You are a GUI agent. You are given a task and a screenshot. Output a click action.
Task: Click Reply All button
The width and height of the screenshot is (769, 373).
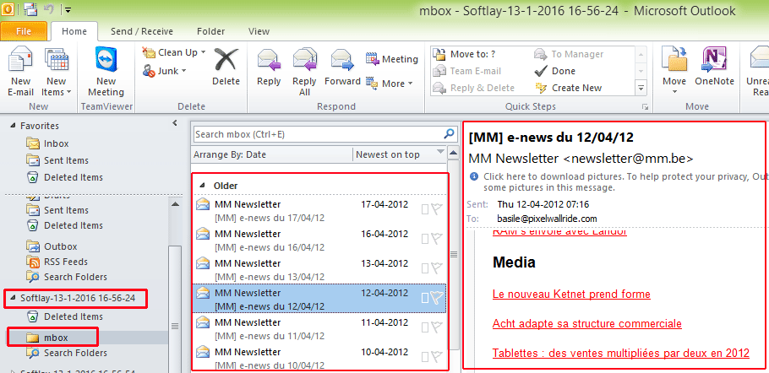pos(304,73)
